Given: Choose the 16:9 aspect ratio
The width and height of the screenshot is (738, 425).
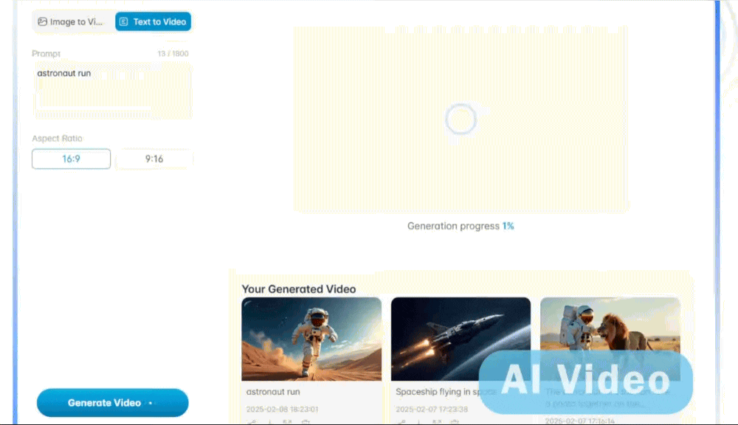Looking at the screenshot, I should pyautogui.click(x=71, y=159).
